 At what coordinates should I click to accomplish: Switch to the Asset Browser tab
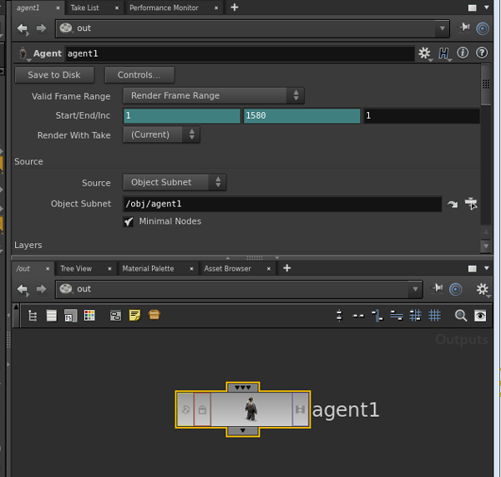(x=227, y=269)
